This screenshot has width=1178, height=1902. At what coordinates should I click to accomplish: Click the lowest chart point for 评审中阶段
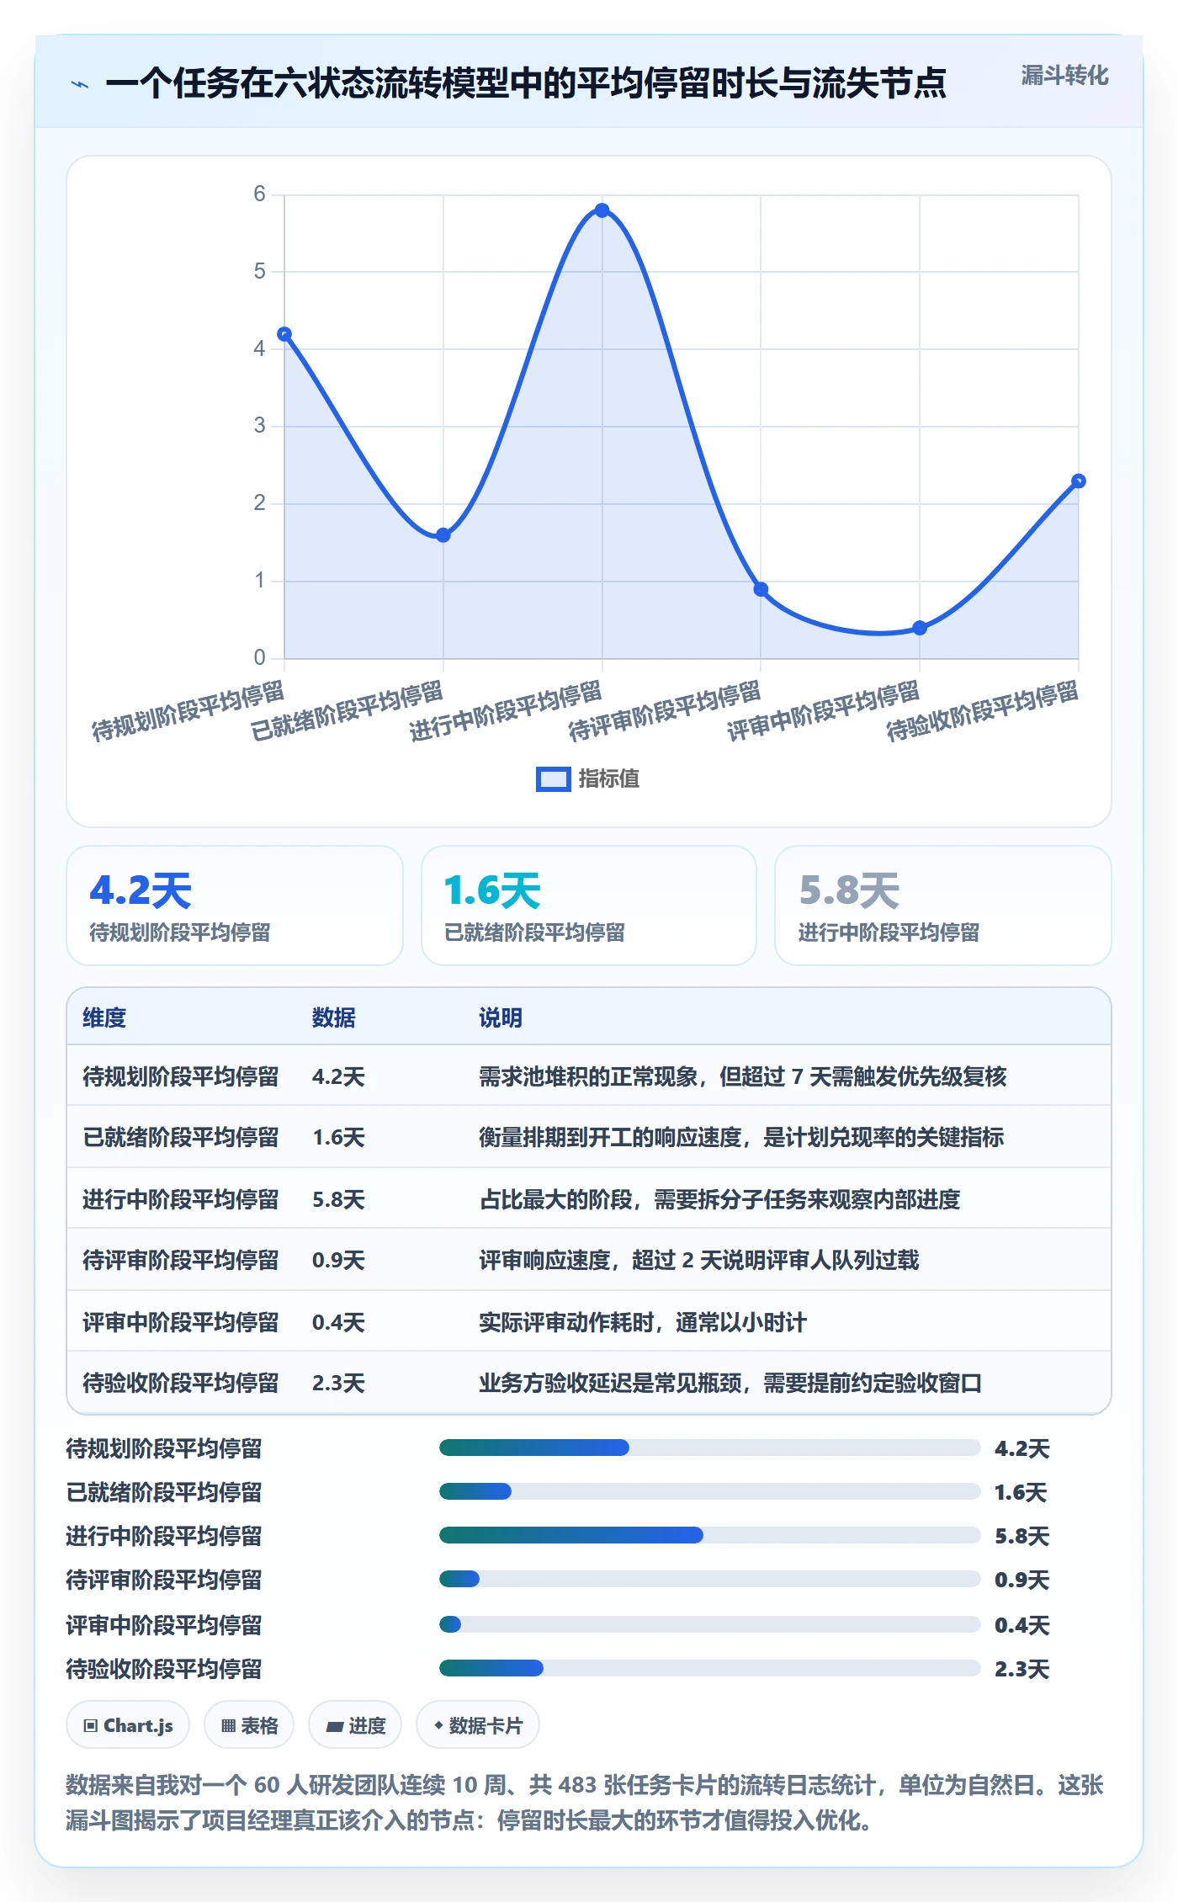click(x=920, y=628)
